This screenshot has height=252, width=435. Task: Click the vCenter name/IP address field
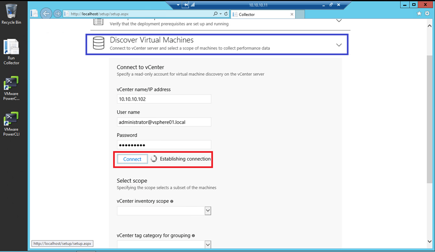[164, 99]
